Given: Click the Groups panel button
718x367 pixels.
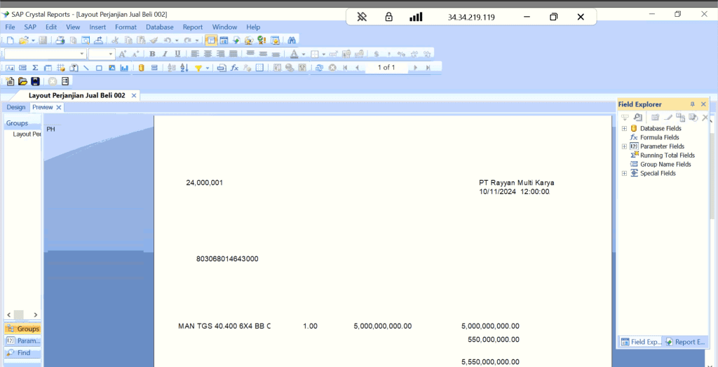Looking at the screenshot, I should pyautogui.click(x=23, y=329).
